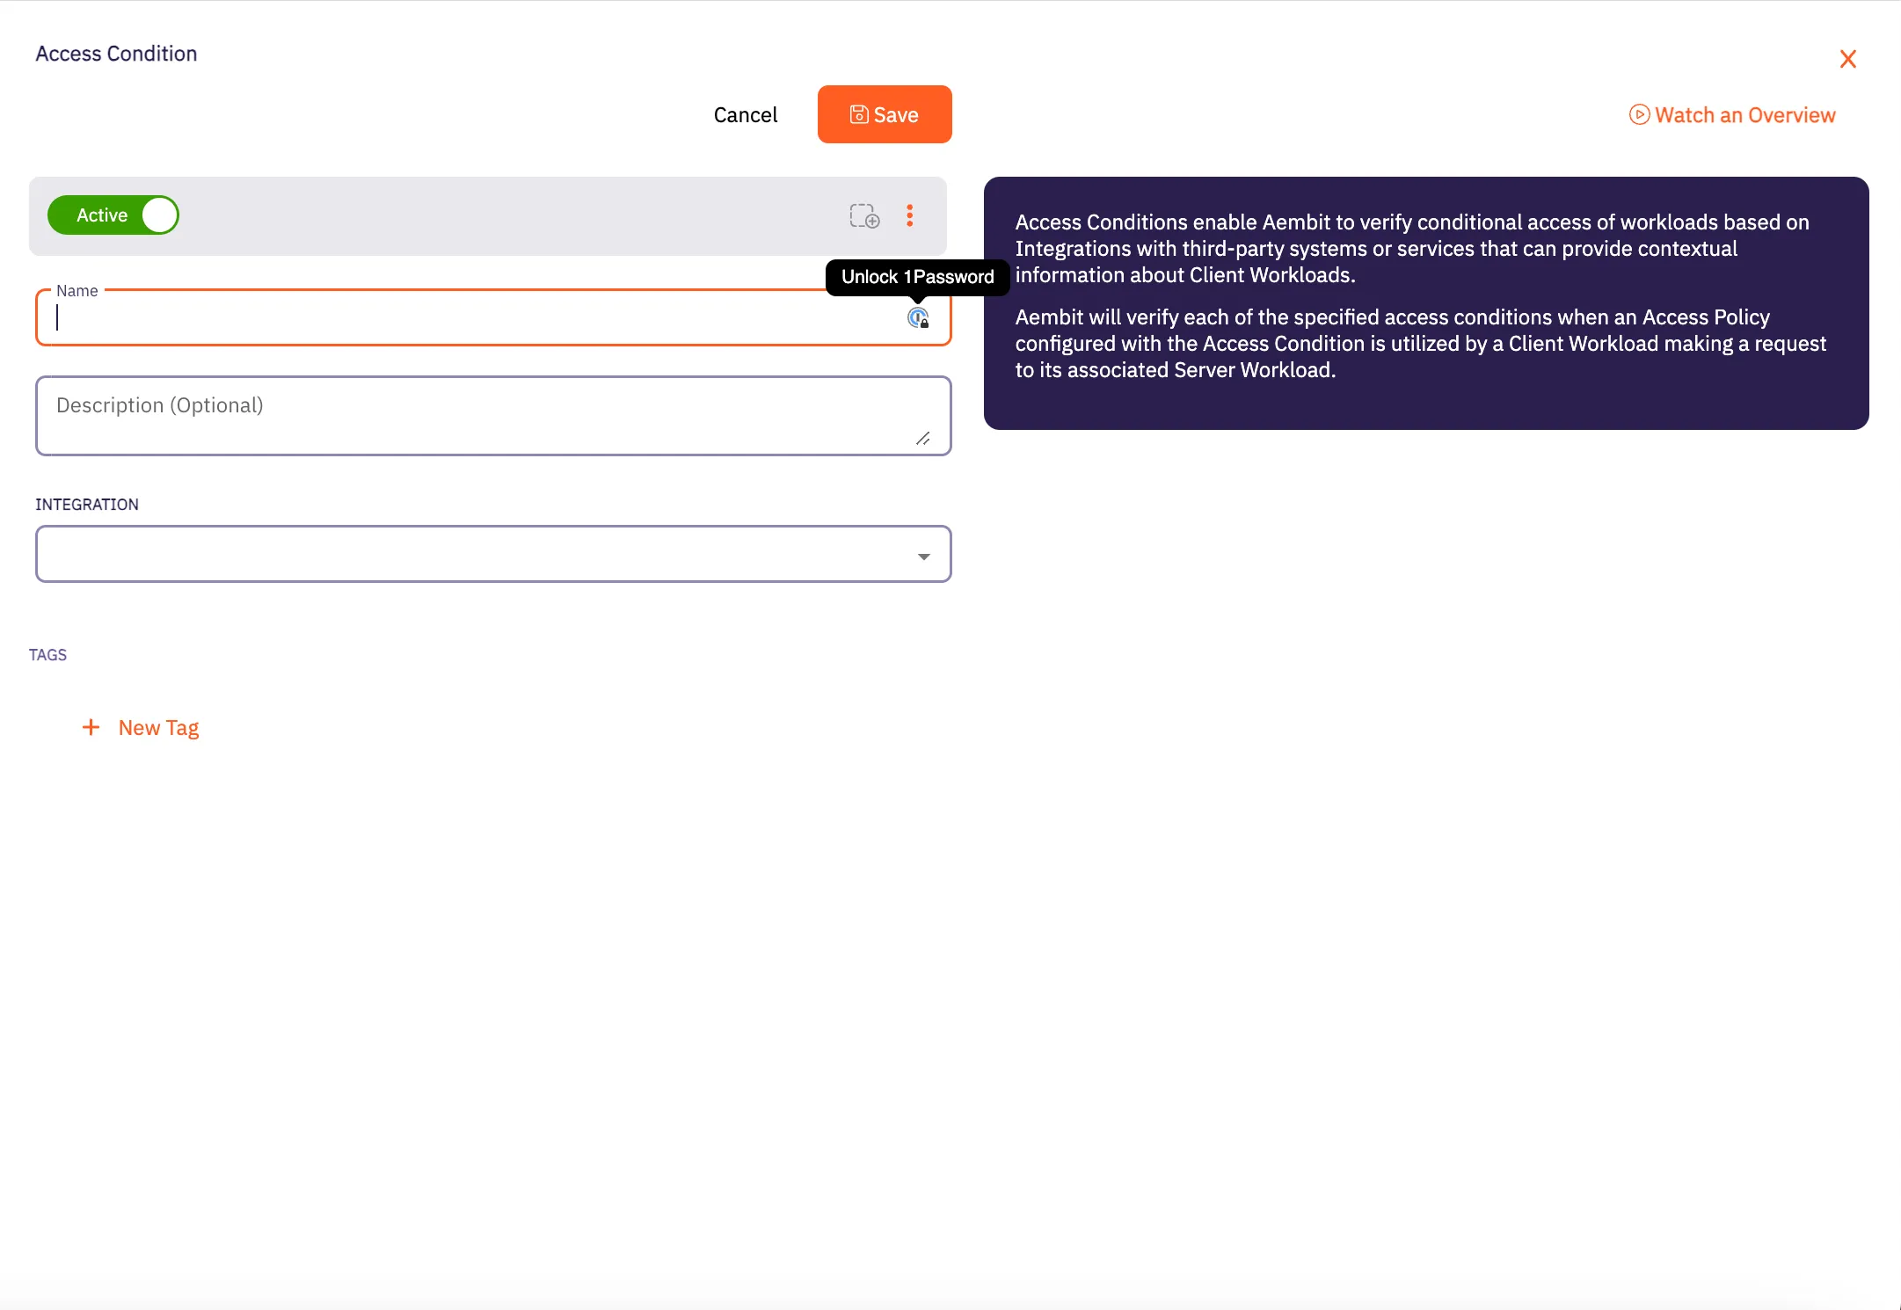This screenshot has width=1901, height=1310.
Task: Add a tag using New Tag
Action: 158,727
